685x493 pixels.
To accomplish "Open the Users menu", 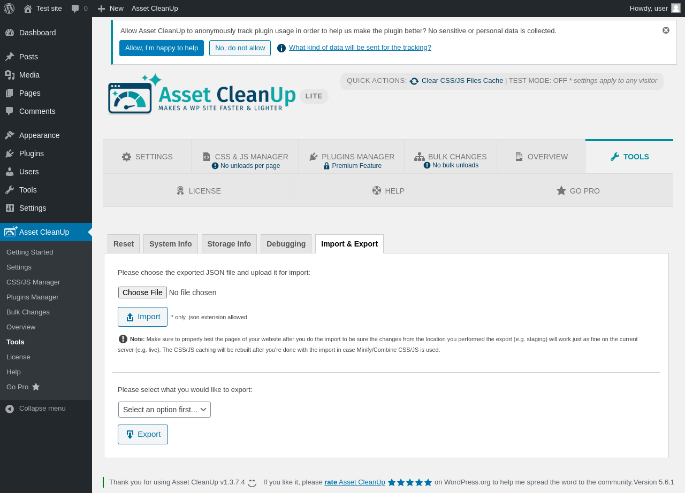I will tap(46, 172).
